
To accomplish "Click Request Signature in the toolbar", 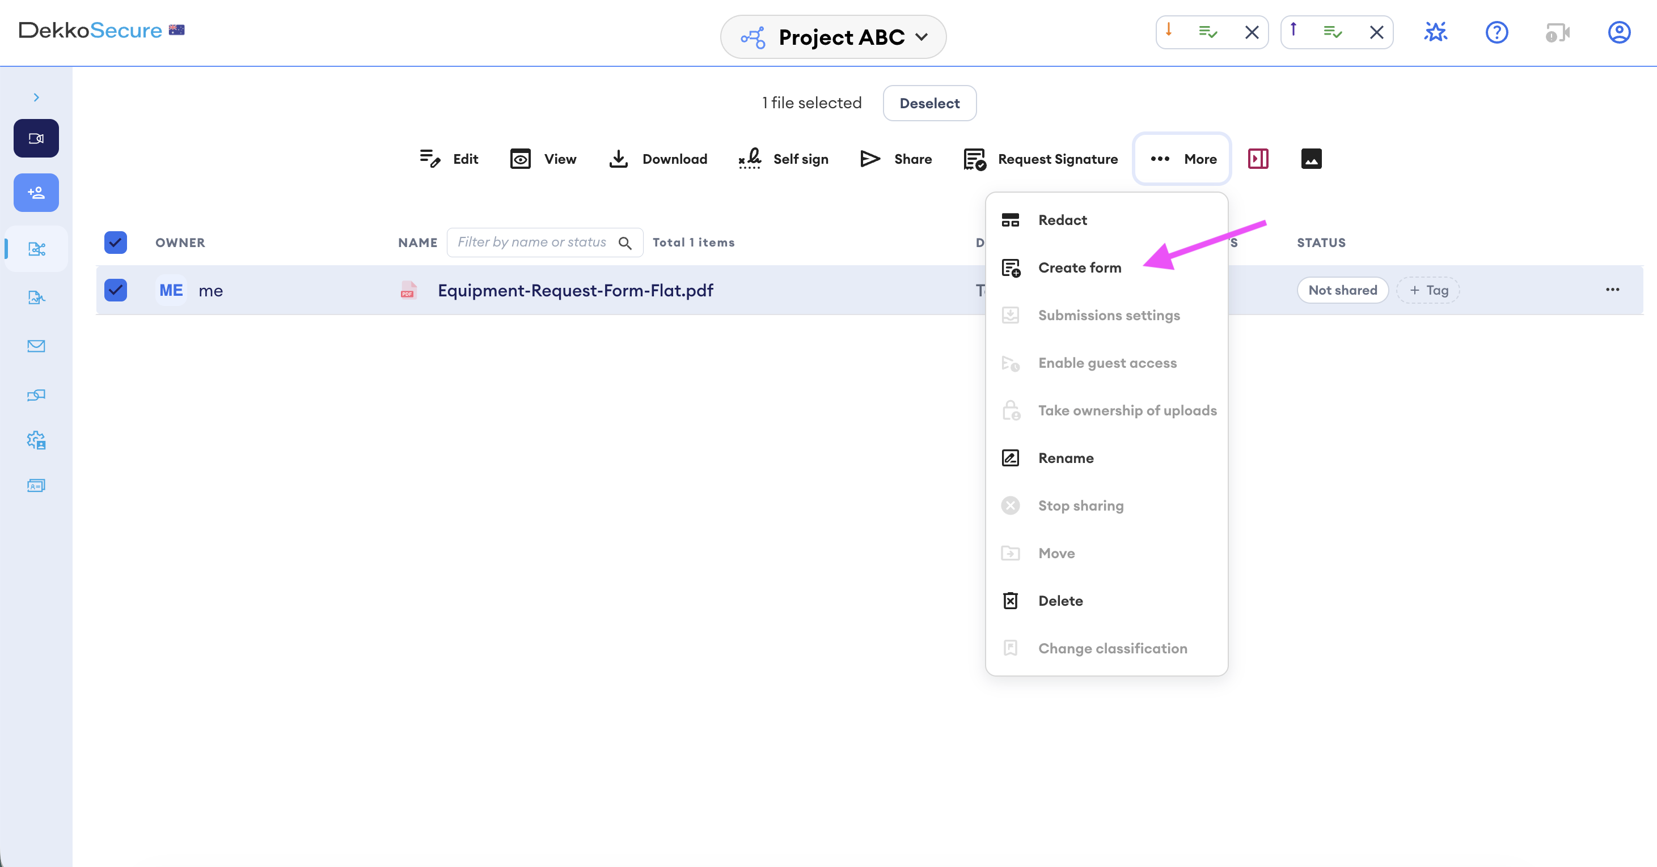I will pyautogui.click(x=1040, y=159).
